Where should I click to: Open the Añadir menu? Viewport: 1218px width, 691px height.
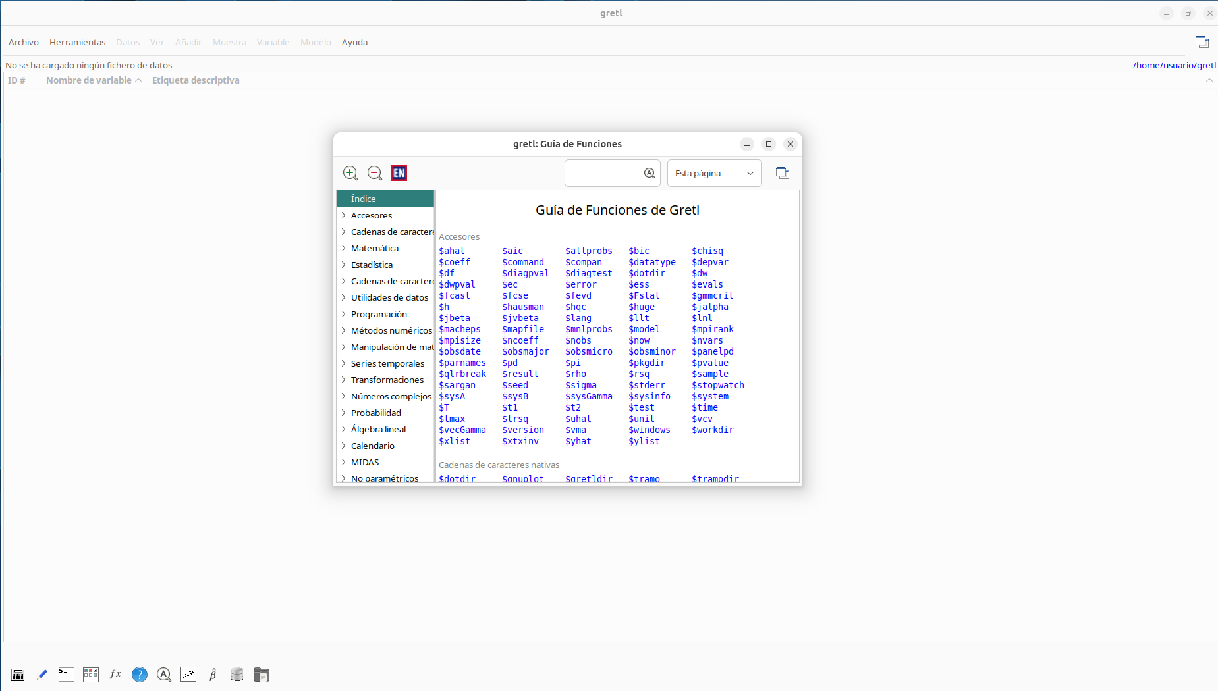pyautogui.click(x=188, y=42)
